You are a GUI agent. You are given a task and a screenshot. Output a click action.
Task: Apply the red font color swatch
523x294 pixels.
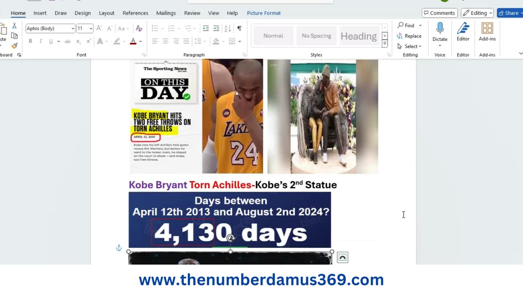click(x=133, y=41)
